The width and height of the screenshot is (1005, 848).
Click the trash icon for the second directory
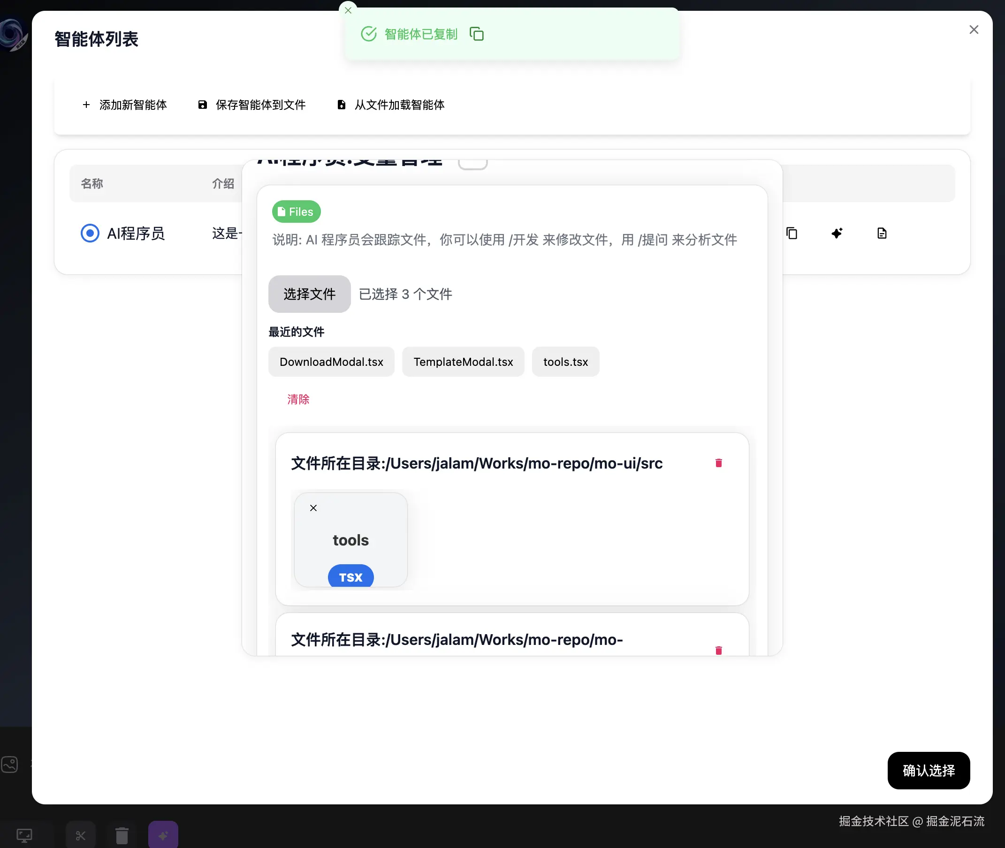click(x=718, y=650)
